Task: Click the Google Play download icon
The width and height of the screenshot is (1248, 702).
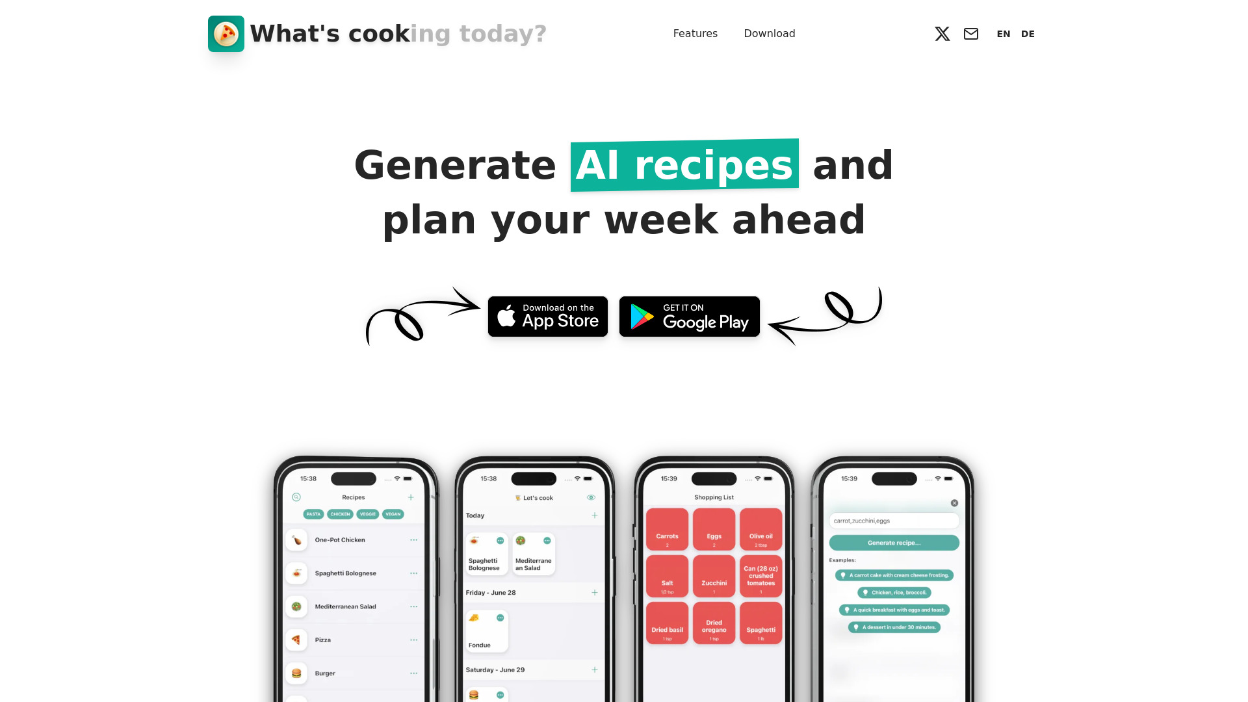Action: pyautogui.click(x=689, y=317)
